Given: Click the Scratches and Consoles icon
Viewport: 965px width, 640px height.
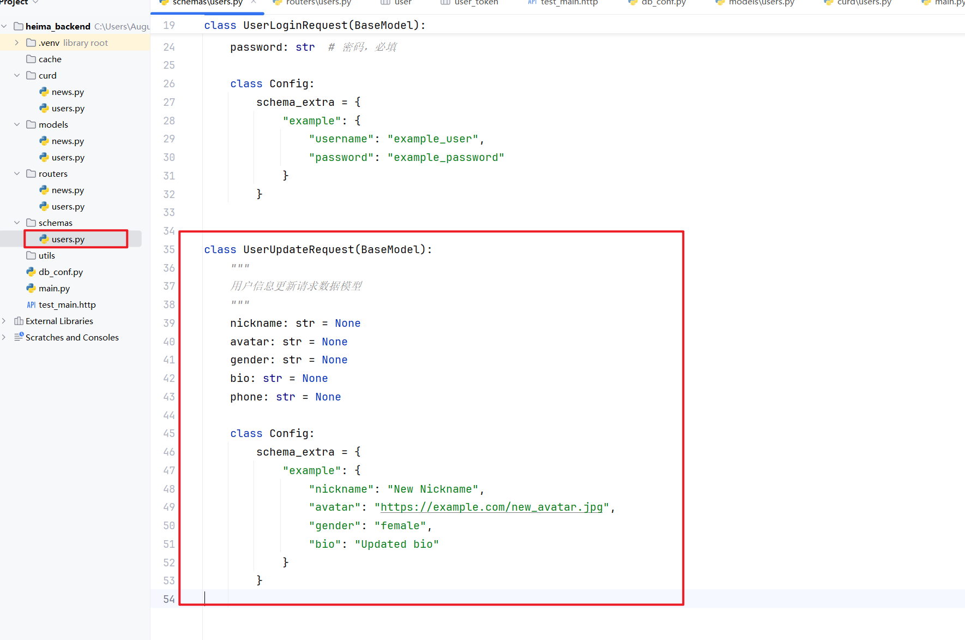Looking at the screenshot, I should [19, 337].
